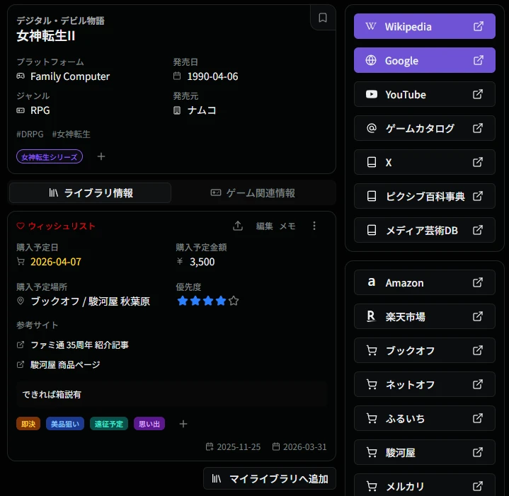
Task: Click the cart icon beside 駿河屋
Action: click(x=372, y=452)
